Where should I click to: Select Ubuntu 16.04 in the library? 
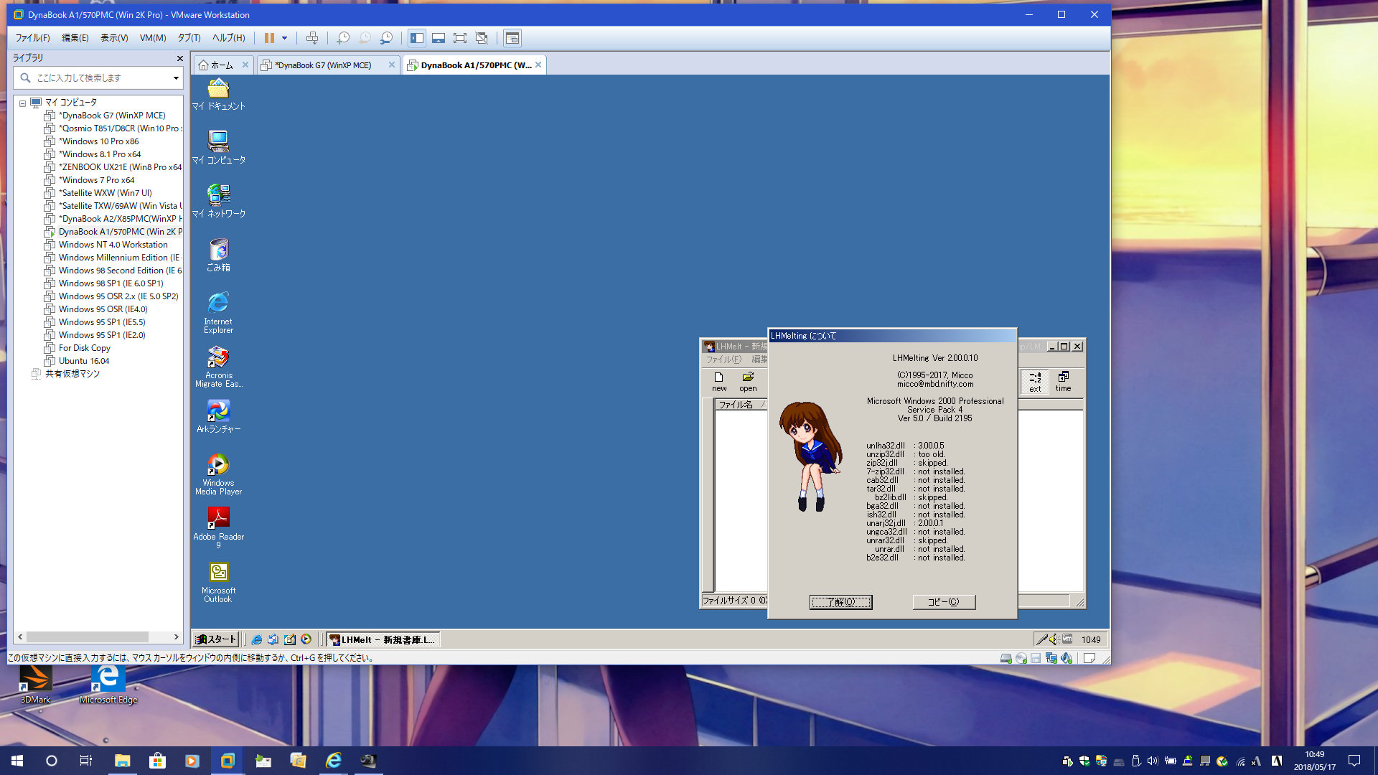(84, 361)
